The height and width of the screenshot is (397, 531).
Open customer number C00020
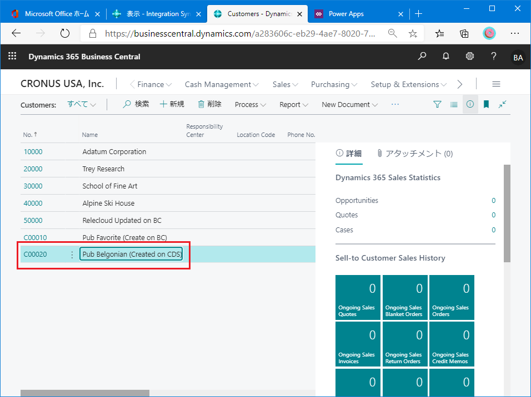click(35, 255)
